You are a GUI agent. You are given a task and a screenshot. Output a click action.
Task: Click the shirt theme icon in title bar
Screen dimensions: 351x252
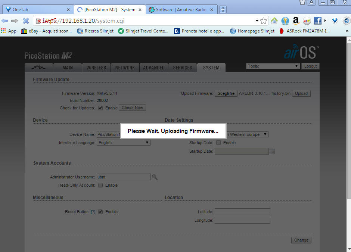pyautogui.click(x=302, y=3)
